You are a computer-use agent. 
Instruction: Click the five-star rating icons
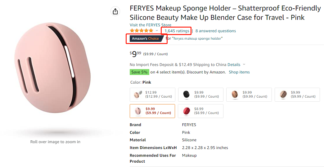(x=142, y=31)
